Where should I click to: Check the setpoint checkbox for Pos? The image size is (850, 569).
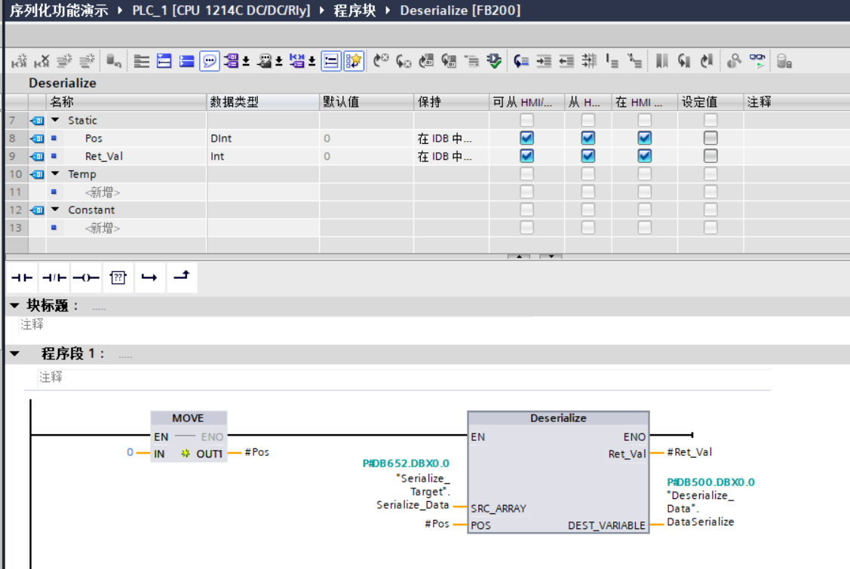(710, 138)
